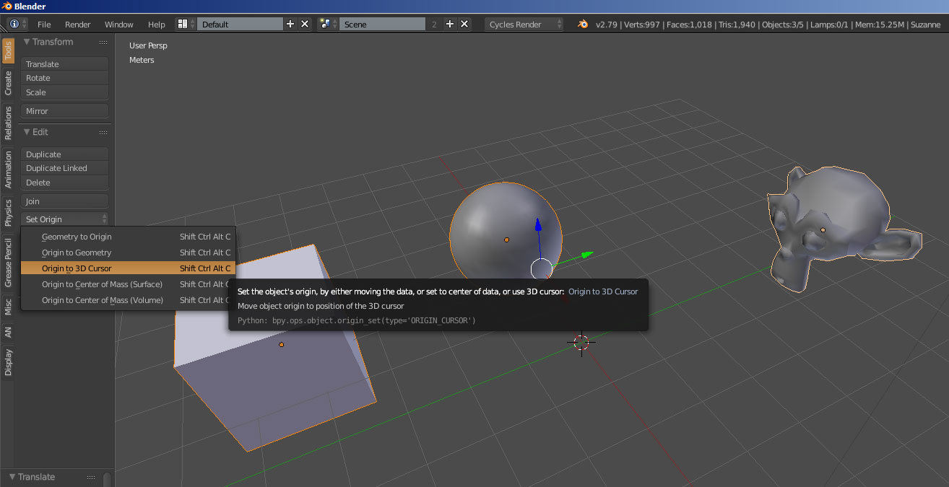The height and width of the screenshot is (487, 949).
Task: Open the Window menu
Action: point(119,24)
